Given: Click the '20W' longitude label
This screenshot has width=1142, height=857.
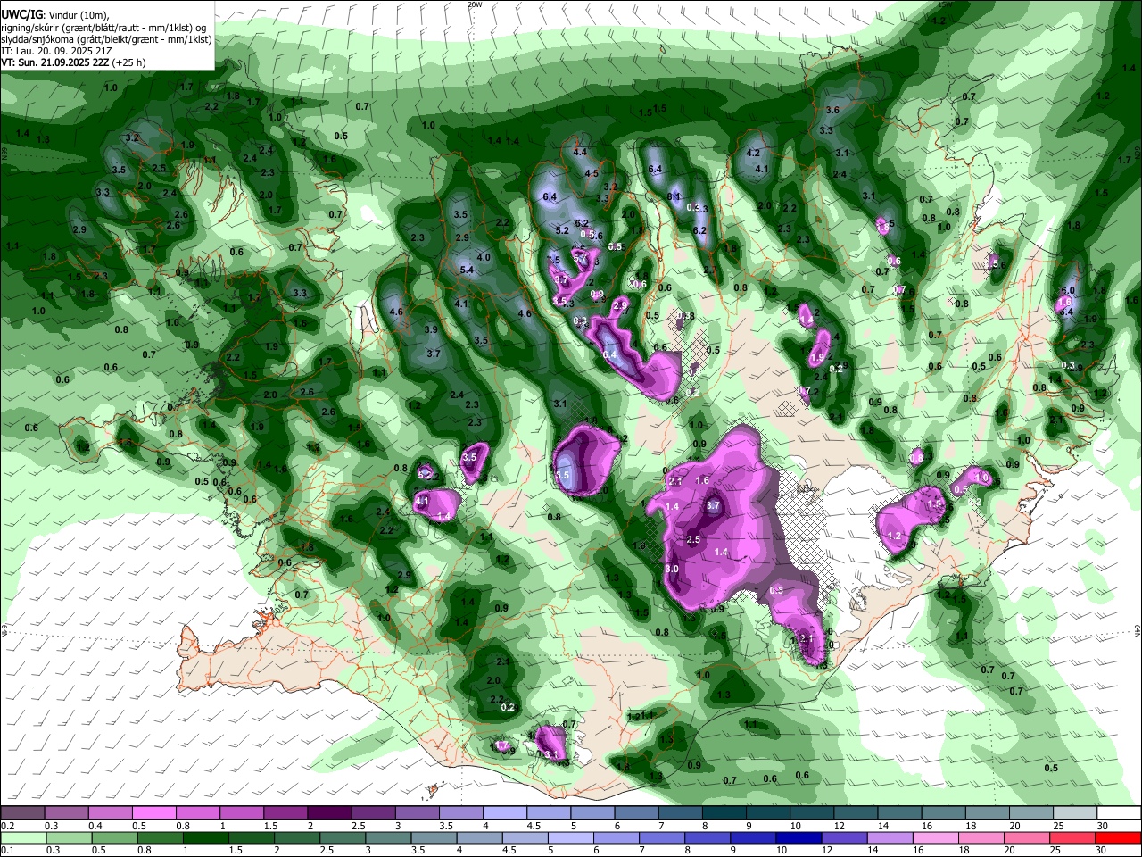Looking at the screenshot, I should pyautogui.click(x=475, y=4).
